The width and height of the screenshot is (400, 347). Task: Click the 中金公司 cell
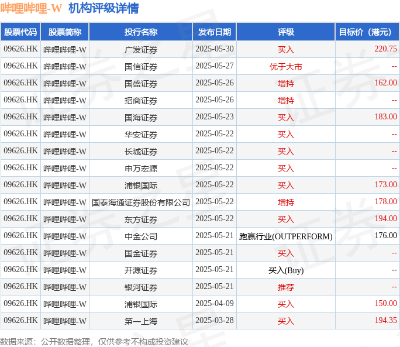pos(141,236)
